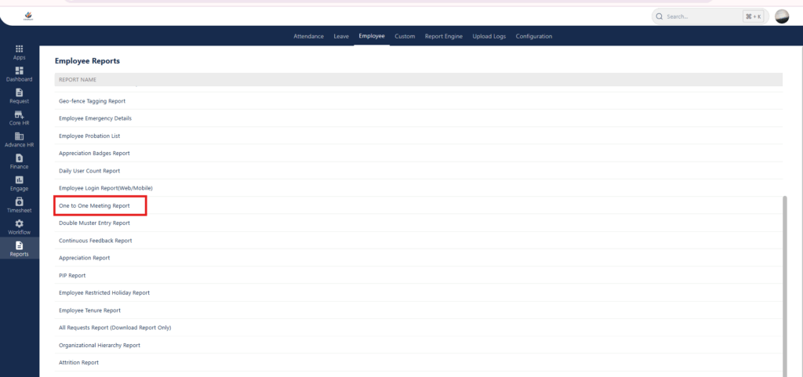Open Core HR module
Viewport: 803px width, 377px height.
point(20,118)
